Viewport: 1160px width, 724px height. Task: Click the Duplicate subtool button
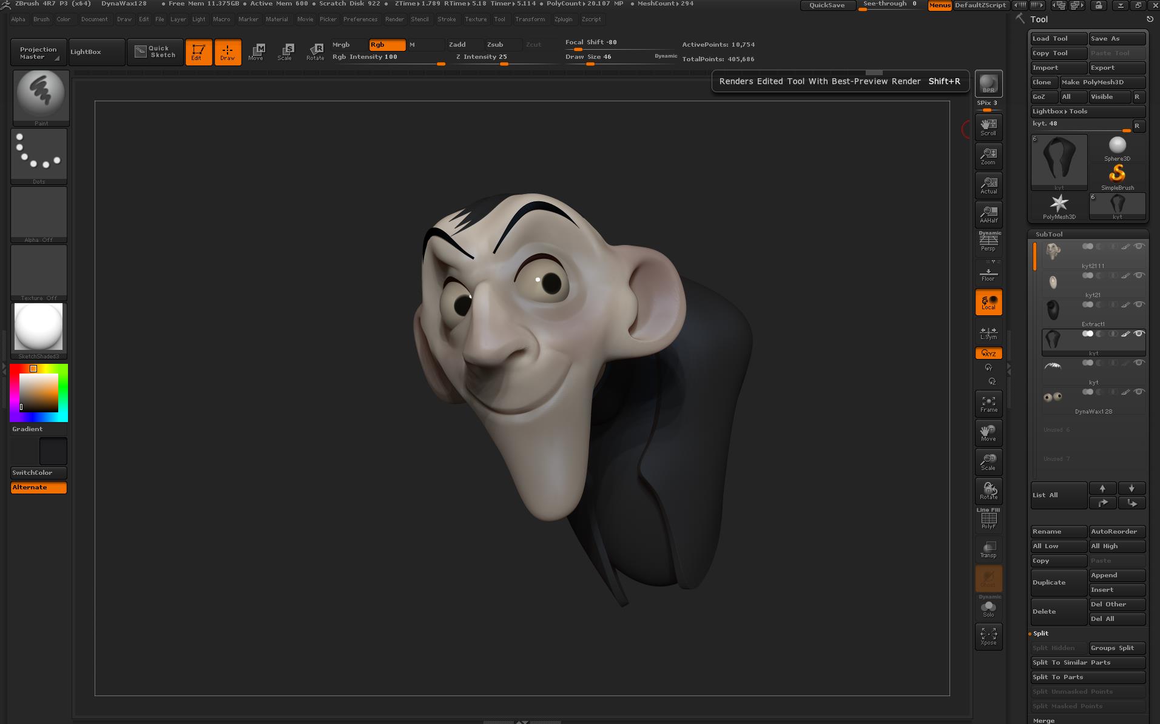coord(1059,582)
